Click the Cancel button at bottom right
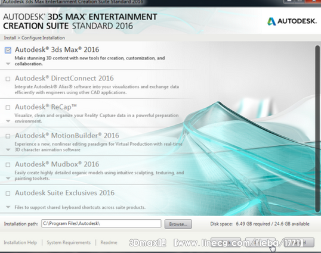This screenshot has height=253, width=321. point(299,242)
